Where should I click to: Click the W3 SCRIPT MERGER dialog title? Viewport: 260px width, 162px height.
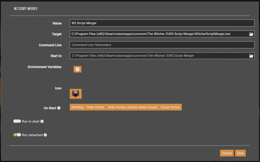click(x=26, y=9)
